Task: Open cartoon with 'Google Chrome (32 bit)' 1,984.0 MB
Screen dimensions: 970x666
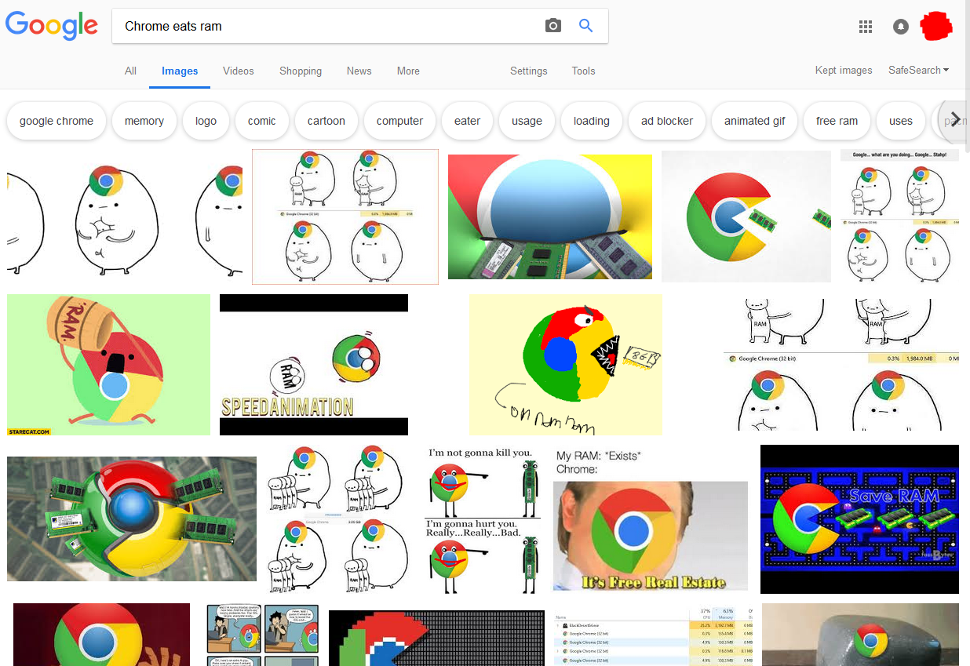Action: click(x=841, y=365)
